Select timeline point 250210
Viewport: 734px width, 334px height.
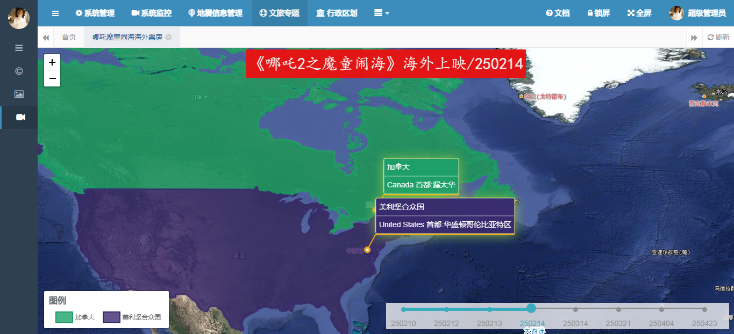pos(403,309)
